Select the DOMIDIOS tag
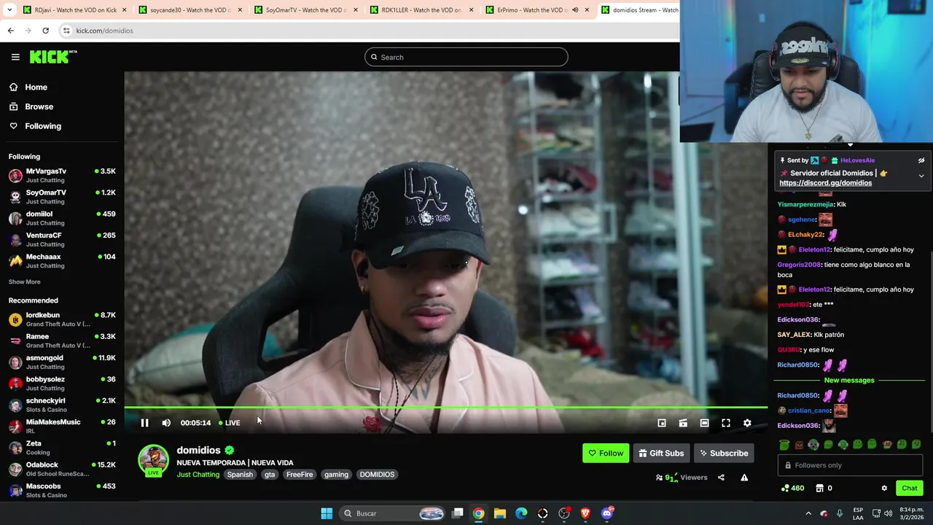This screenshot has width=933, height=525. [377, 475]
